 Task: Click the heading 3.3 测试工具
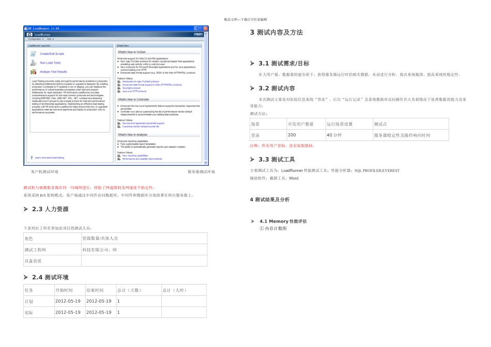(277, 160)
